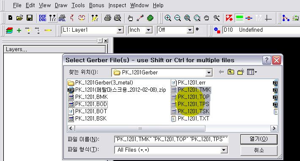
Task: Click the Zoom in magnifier icon
Action: coord(168,18)
